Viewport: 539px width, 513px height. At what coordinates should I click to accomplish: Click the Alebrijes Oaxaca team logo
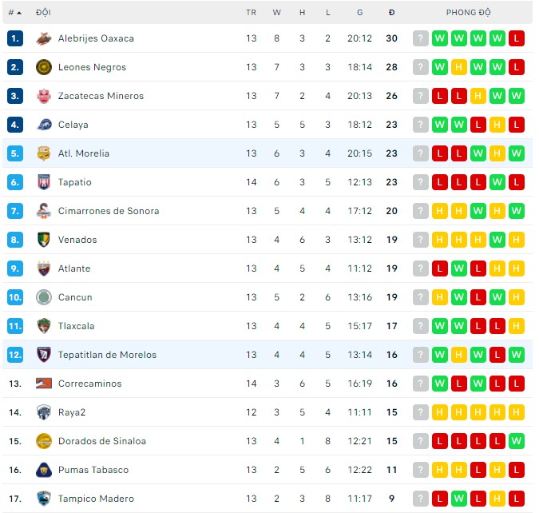(x=44, y=38)
